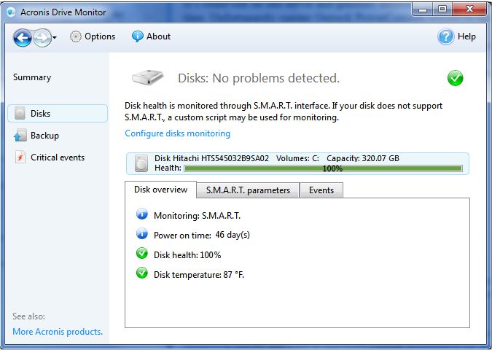
Task: Click Configure disks monitoring link
Action: tap(177, 133)
